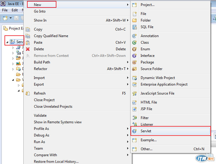Open the Profile As submenu
This screenshot has width=216, height=164.
click(77, 129)
